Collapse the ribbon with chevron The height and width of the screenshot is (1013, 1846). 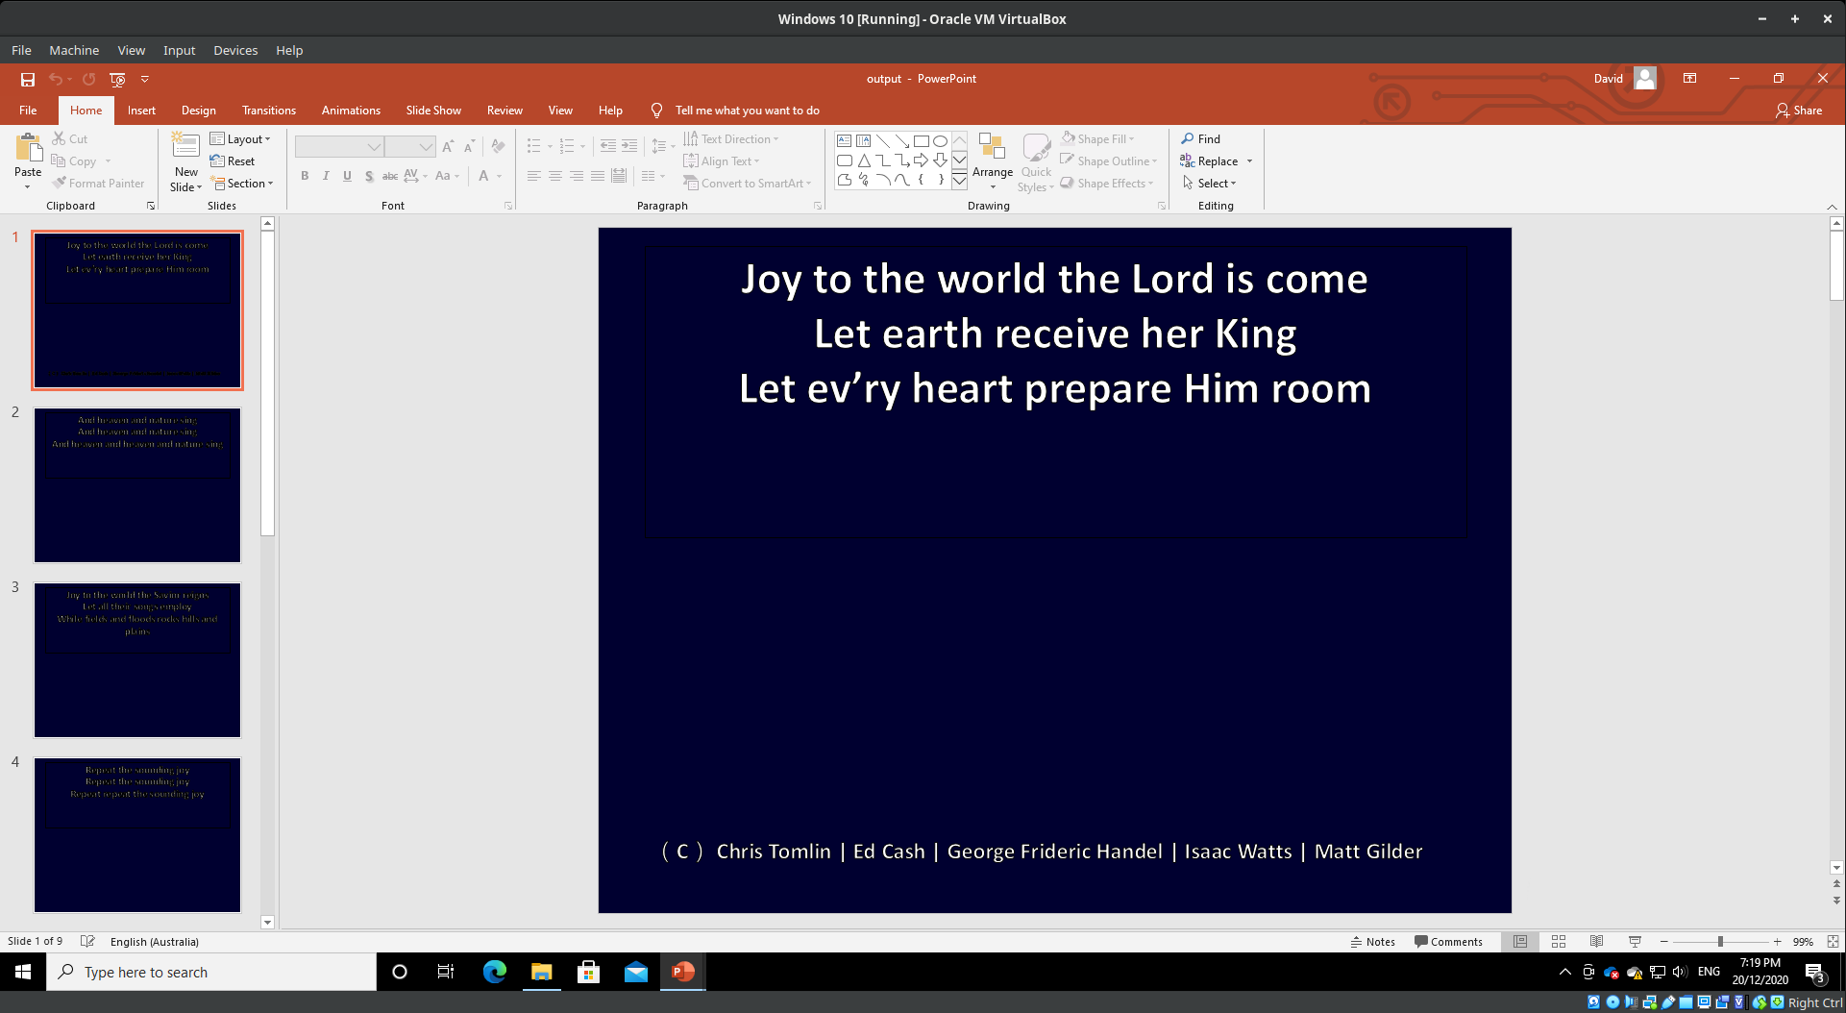1833,207
